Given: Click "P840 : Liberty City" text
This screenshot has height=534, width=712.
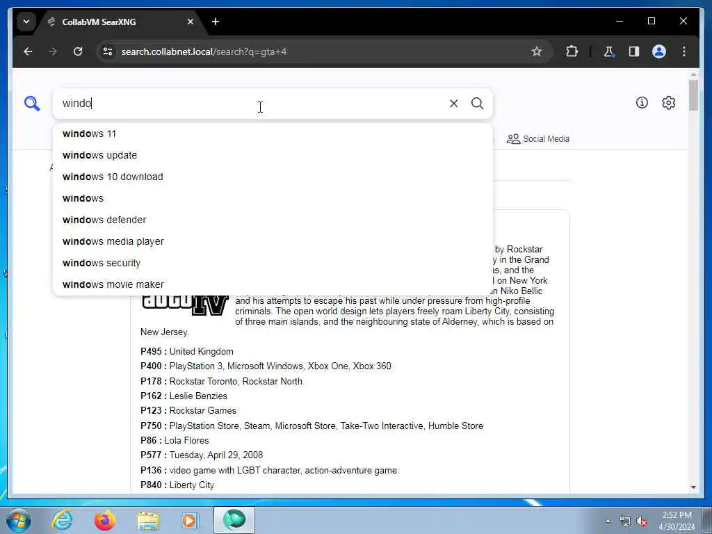Looking at the screenshot, I should coord(177,485).
